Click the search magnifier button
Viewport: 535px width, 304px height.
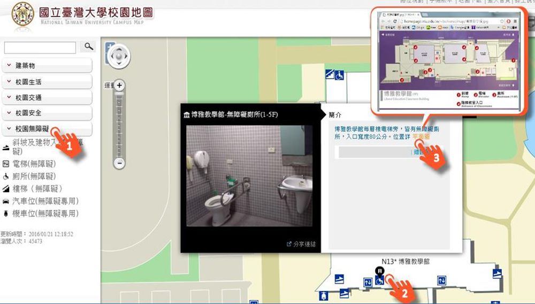87,48
